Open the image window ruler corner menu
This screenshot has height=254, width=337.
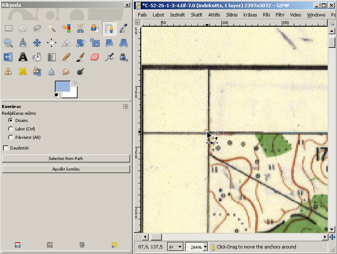point(137,23)
